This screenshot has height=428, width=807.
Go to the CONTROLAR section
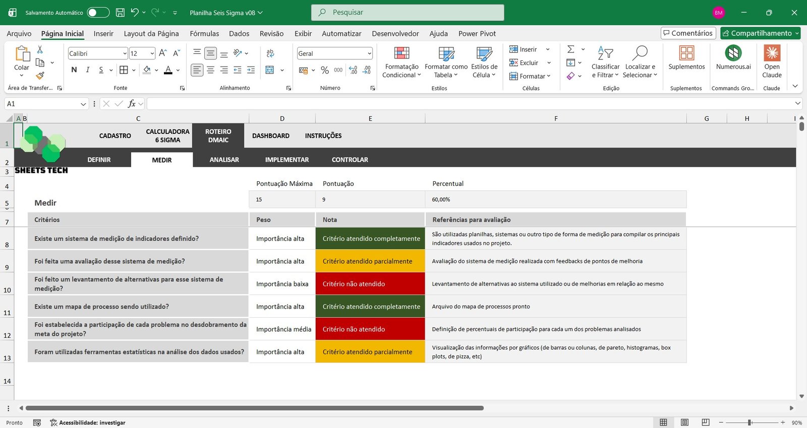(x=350, y=160)
